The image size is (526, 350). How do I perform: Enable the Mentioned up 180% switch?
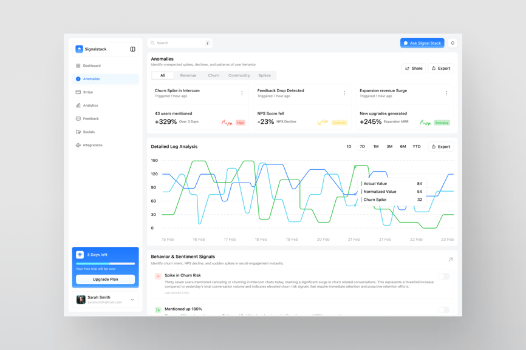point(444,309)
